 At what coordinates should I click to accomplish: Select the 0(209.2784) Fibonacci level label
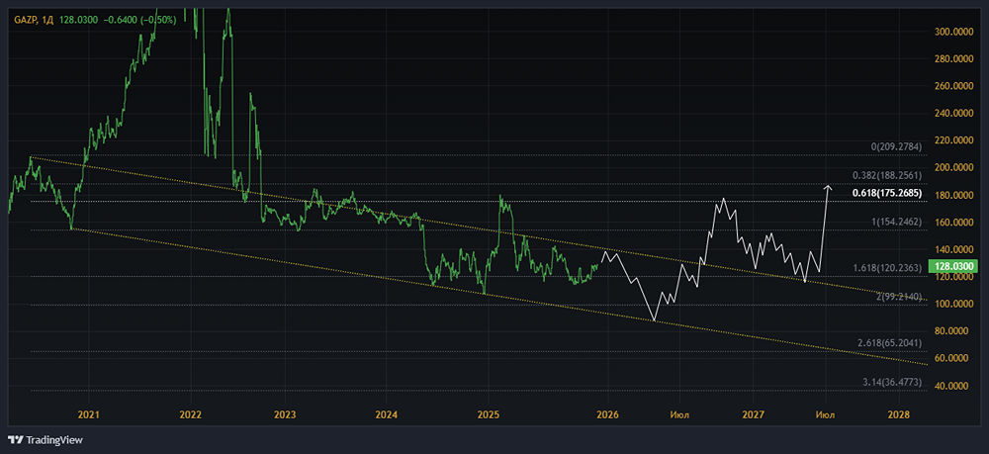[x=895, y=147]
